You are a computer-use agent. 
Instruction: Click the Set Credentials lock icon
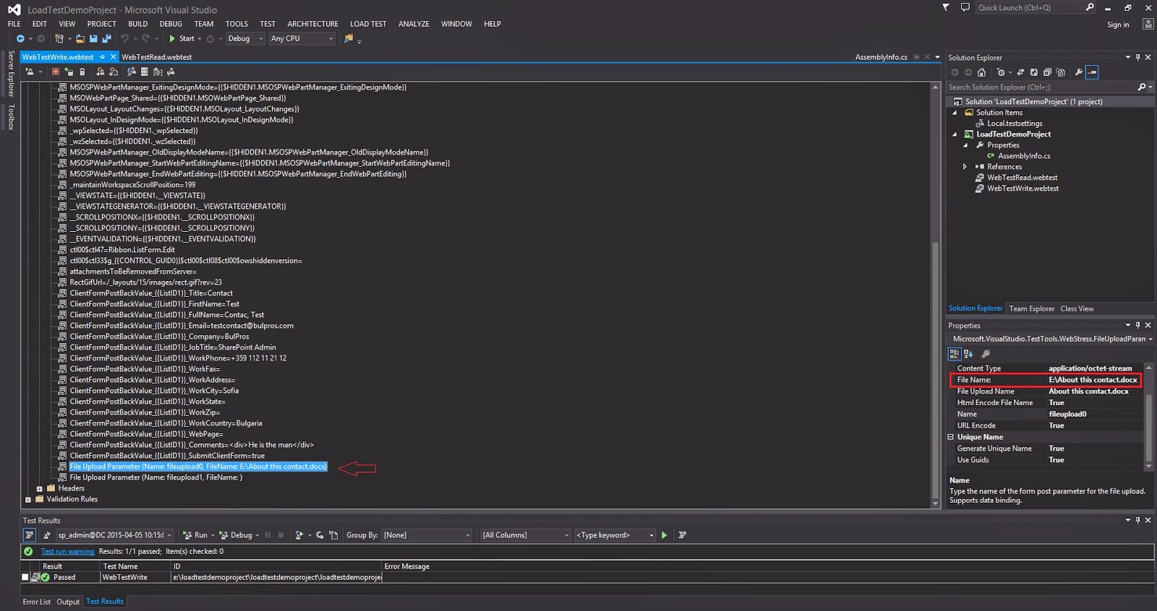click(82, 71)
